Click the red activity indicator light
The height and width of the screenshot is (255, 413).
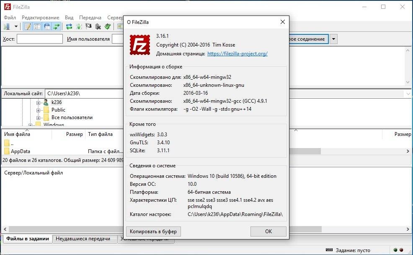(x=401, y=250)
